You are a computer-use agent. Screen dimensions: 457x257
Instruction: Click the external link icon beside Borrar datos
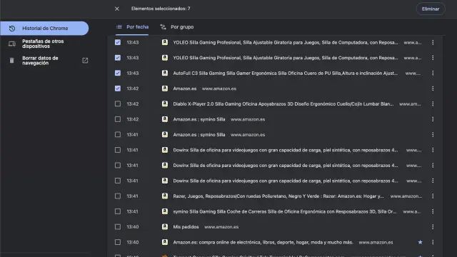point(85,61)
